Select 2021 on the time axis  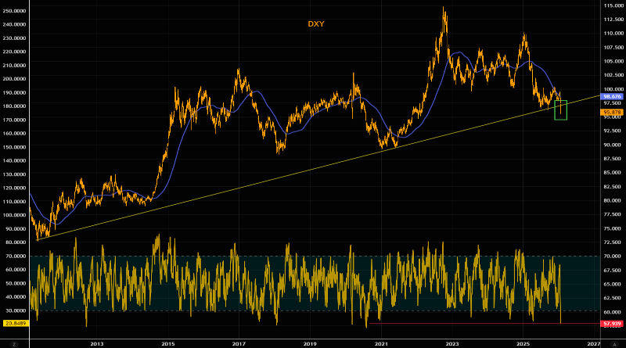click(x=382, y=343)
